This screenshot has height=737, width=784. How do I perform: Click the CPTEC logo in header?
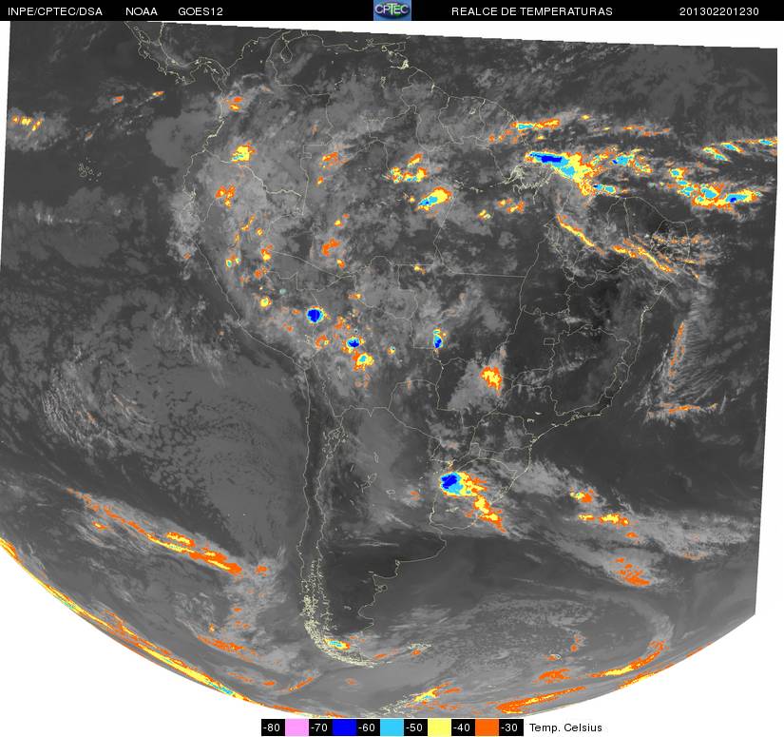392,10
